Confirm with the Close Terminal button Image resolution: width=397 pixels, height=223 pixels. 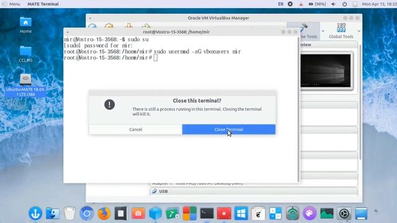click(x=229, y=129)
